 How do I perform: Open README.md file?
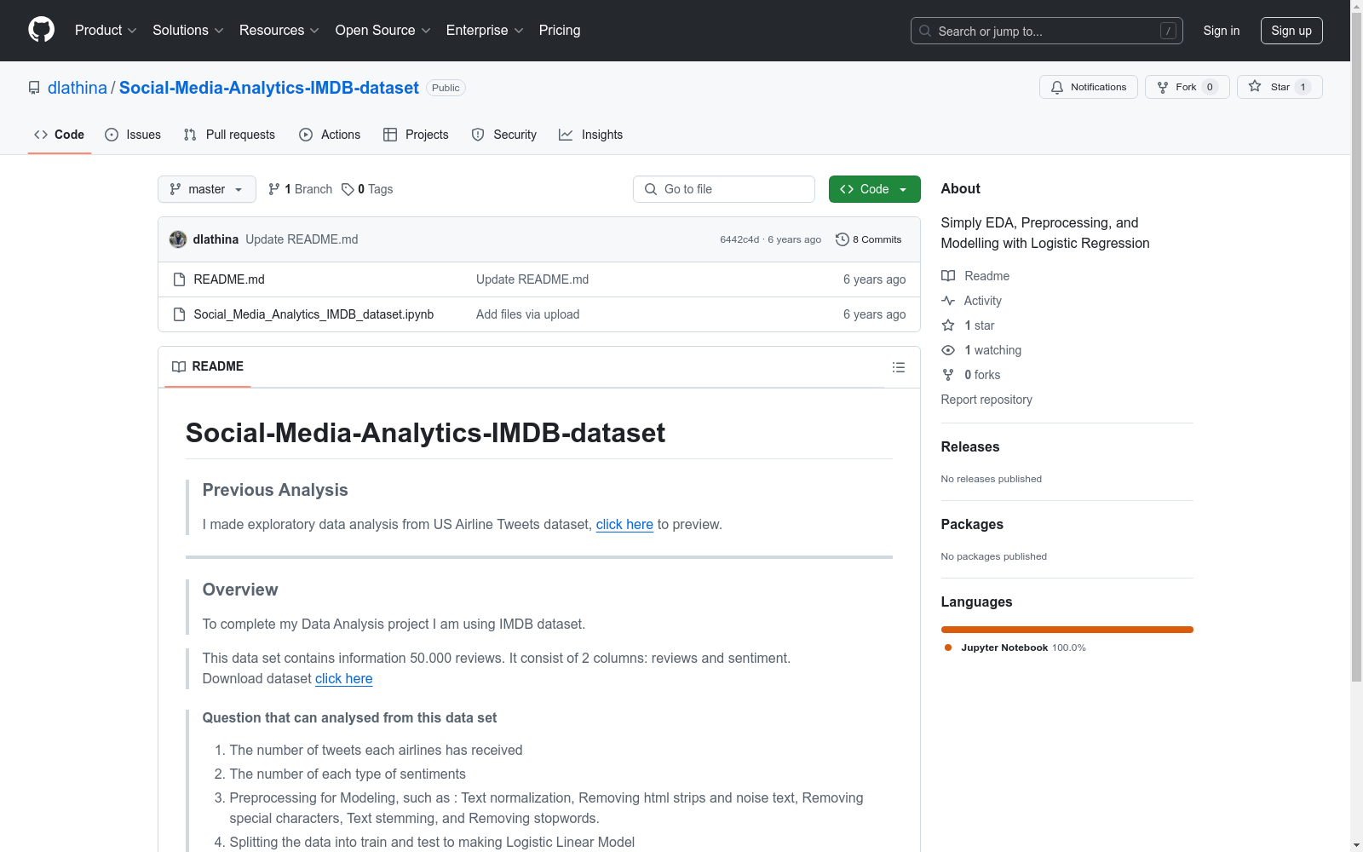pos(229,279)
